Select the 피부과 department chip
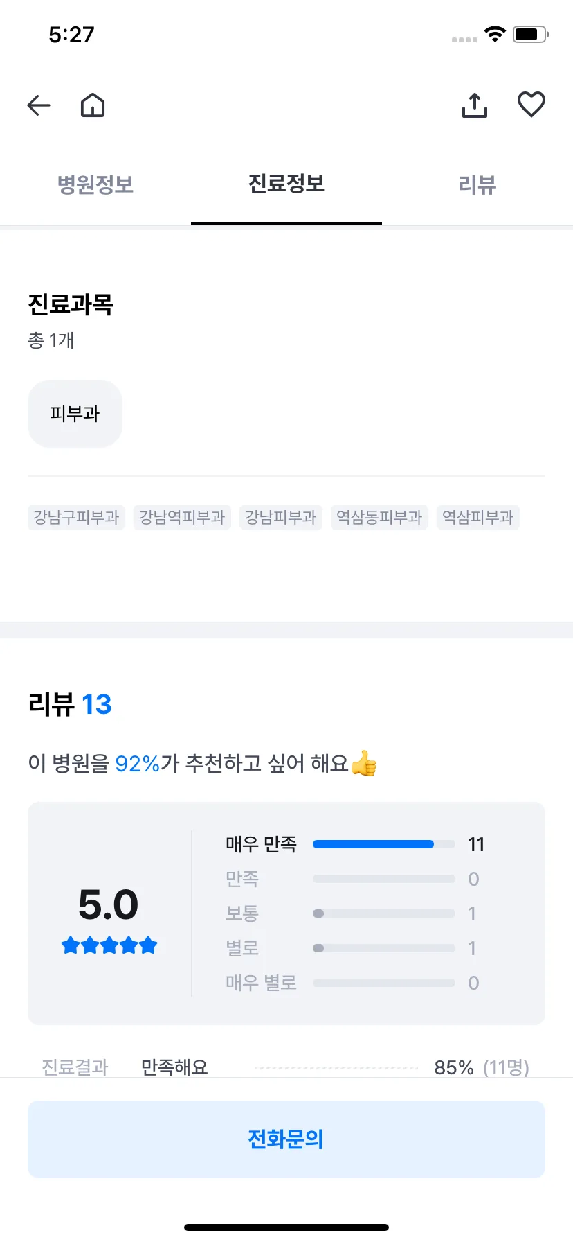The width and height of the screenshot is (573, 1242). [75, 414]
